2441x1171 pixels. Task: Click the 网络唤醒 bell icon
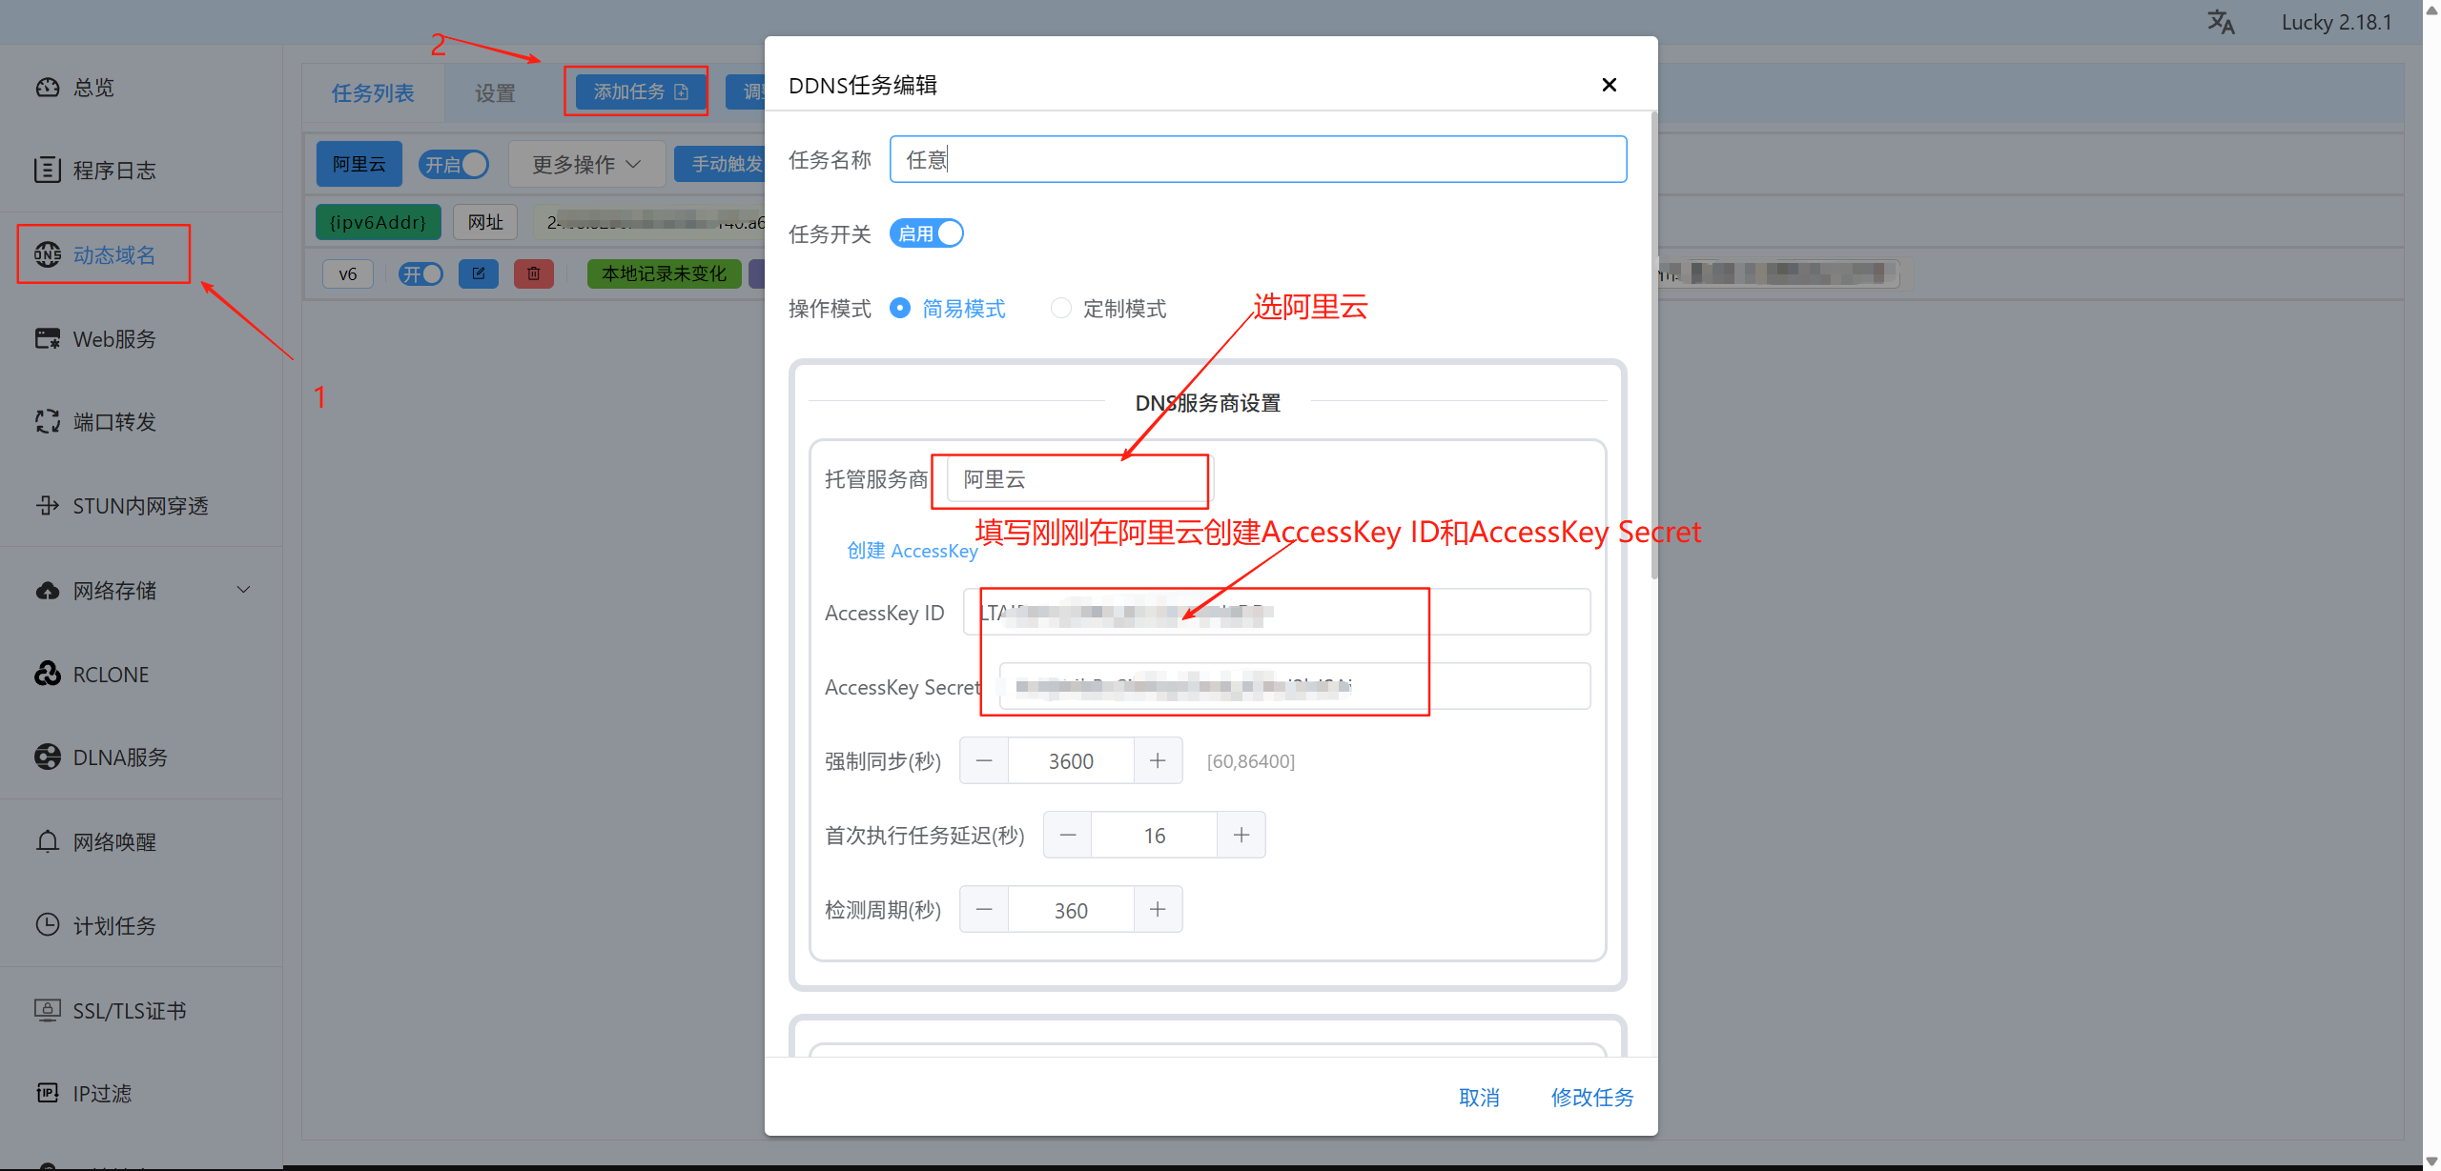[48, 841]
